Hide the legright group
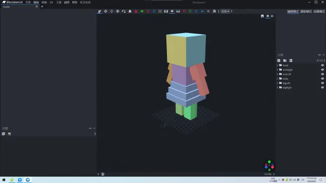Screen dimensions: 326x183 point(323,87)
